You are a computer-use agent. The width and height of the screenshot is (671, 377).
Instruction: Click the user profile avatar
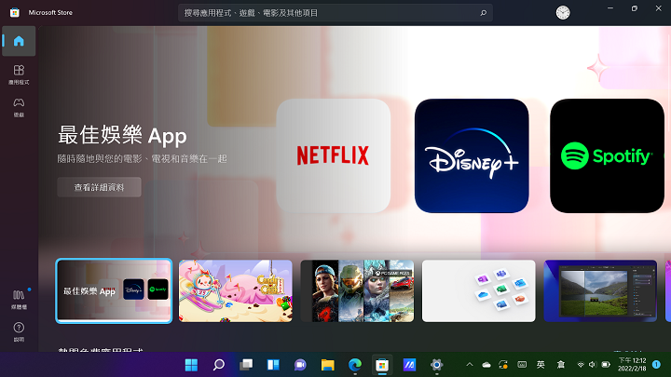tap(563, 13)
